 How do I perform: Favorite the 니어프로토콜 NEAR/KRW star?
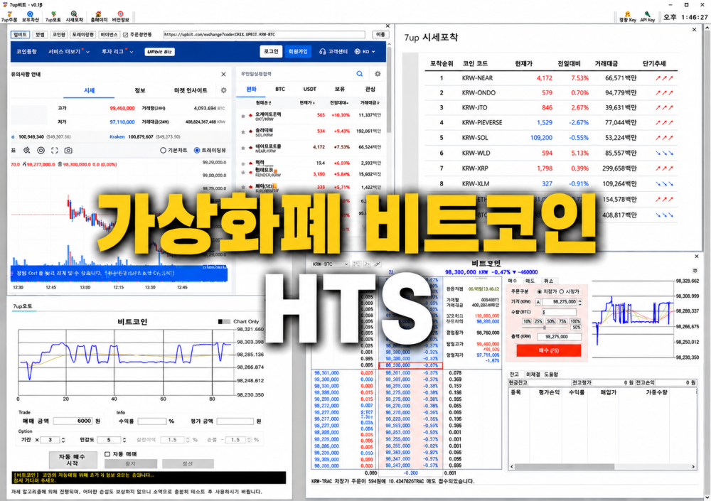click(243, 148)
